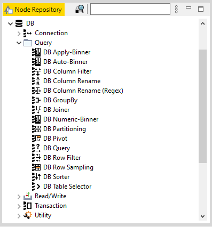212x227 pixels.
Task: Click the Query folder icon
Action: pyautogui.click(x=28, y=43)
